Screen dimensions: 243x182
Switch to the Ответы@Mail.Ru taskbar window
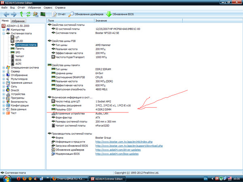click(x=69, y=179)
